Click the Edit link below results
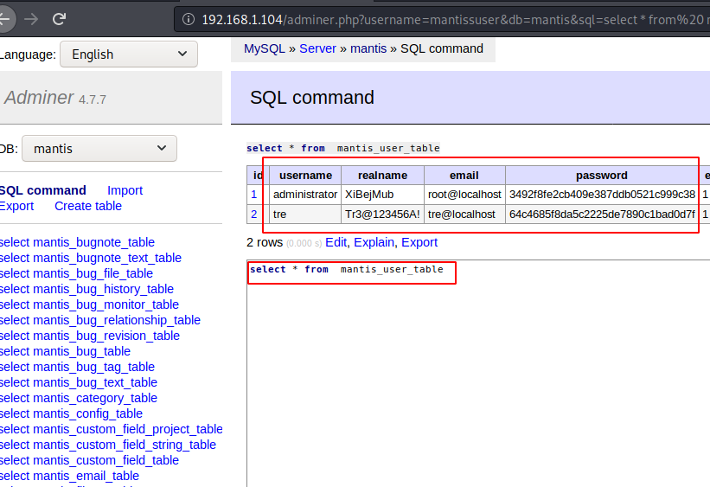 [336, 242]
